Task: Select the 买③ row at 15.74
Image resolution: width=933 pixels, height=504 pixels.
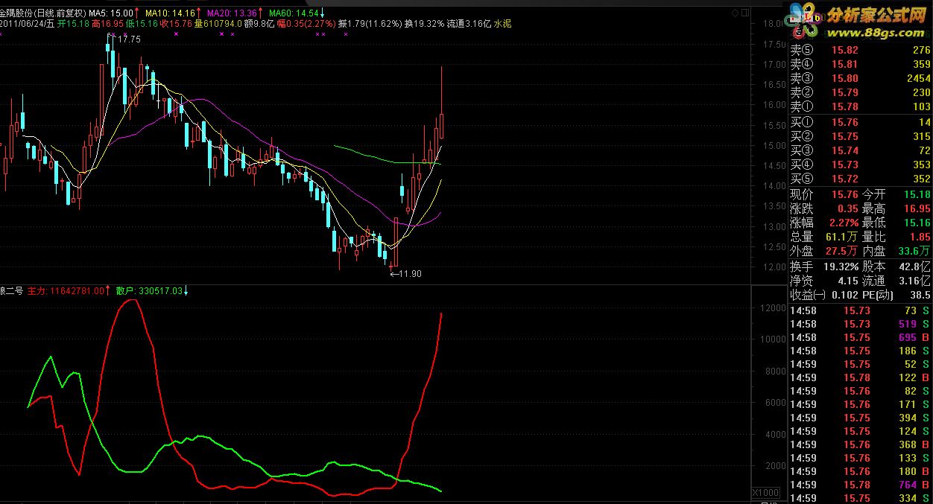Action: tap(861, 150)
